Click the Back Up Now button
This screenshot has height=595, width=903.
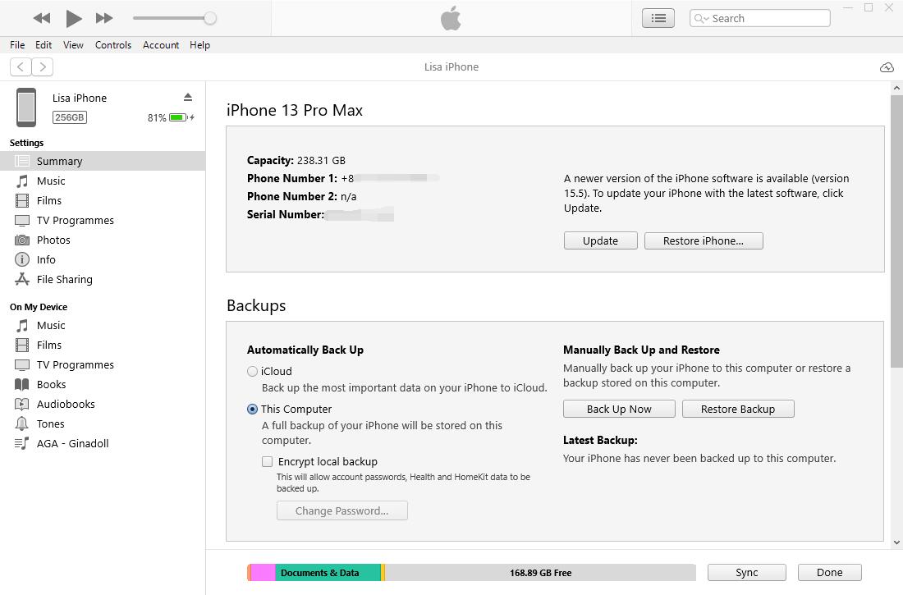(x=619, y=409)
